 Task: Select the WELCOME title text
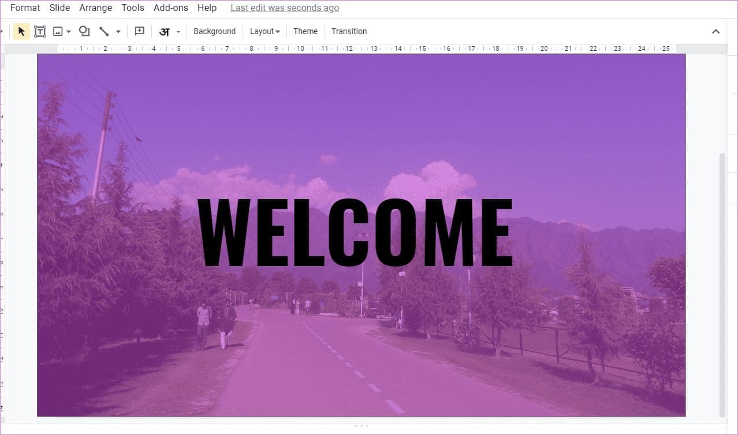[355, 232]
